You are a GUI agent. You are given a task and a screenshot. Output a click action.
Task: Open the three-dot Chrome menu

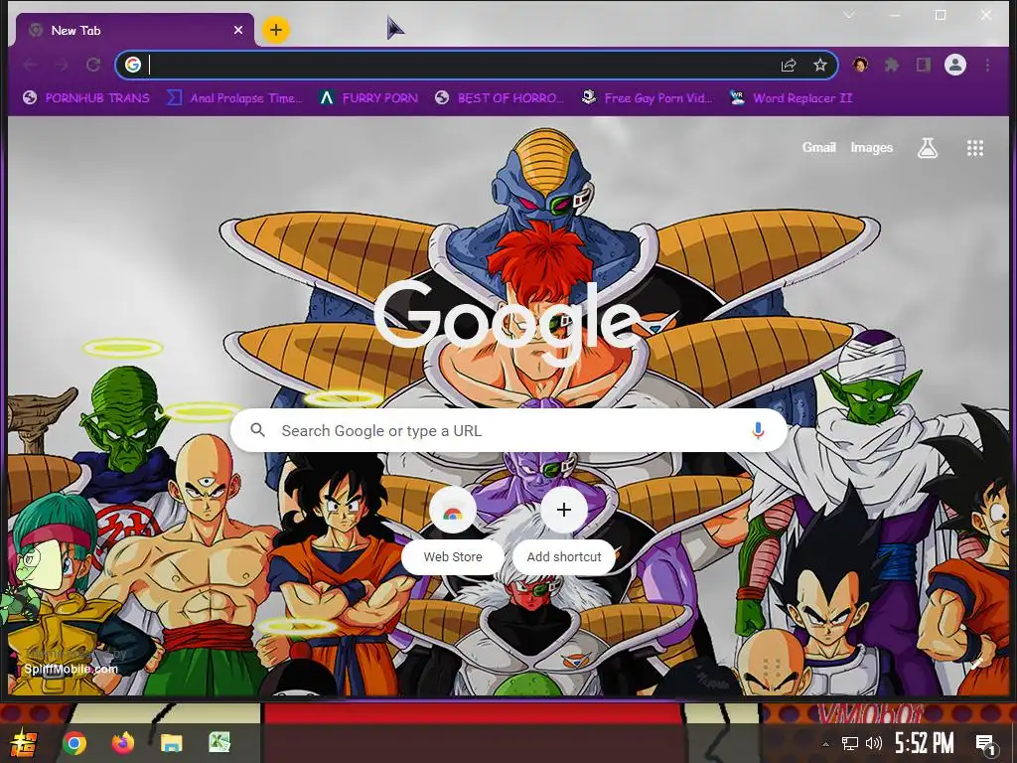(987, 65)
